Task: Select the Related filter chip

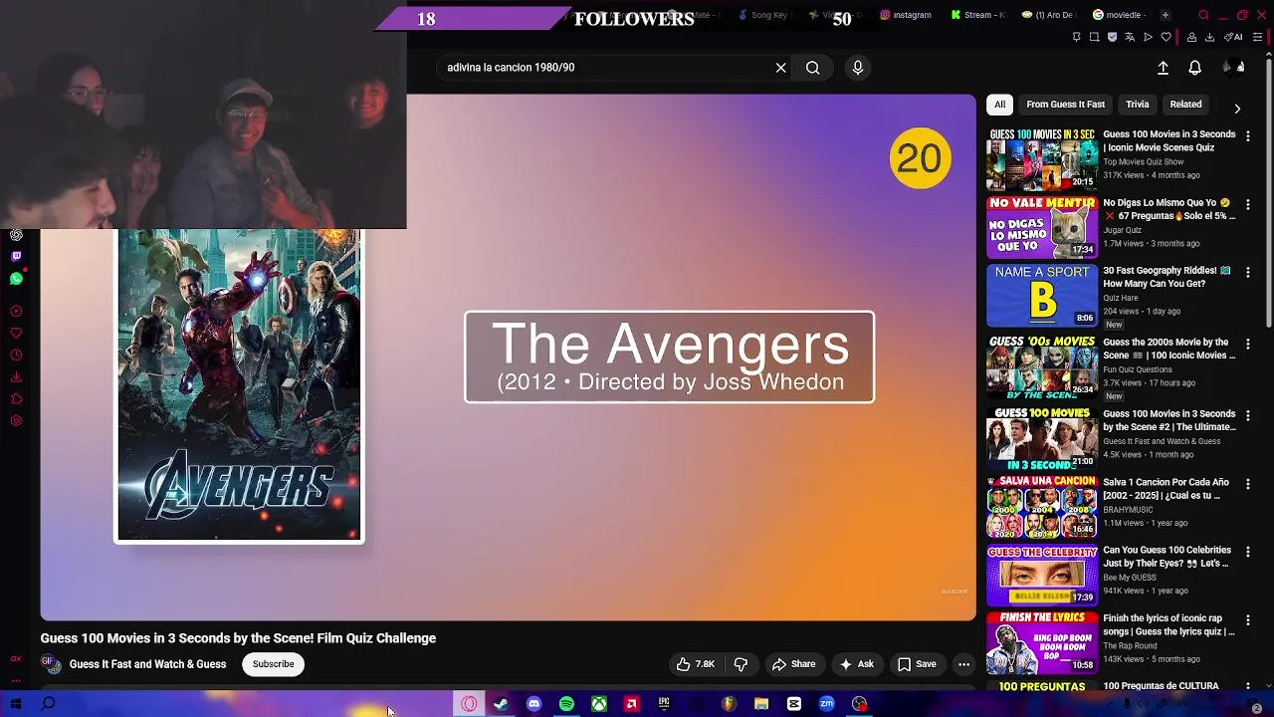Action: 1185,105
